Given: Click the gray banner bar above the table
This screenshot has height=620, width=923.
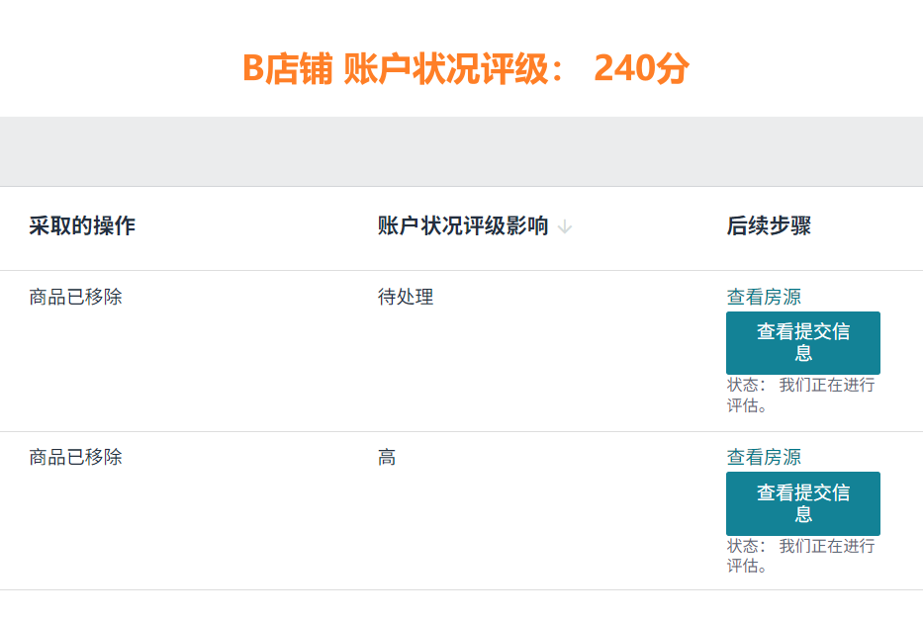Looking at the screenshot, I should point(461,151).
